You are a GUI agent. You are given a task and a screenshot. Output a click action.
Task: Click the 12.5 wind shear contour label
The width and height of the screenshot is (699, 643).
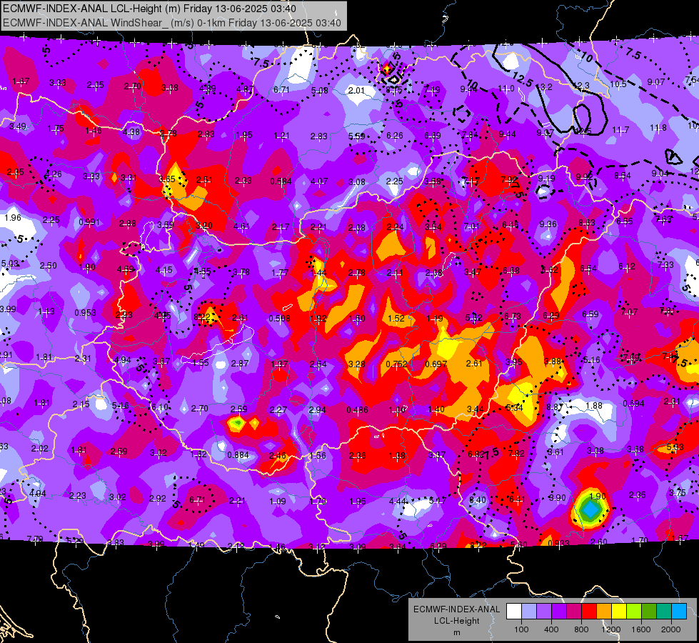click(522, 79)
